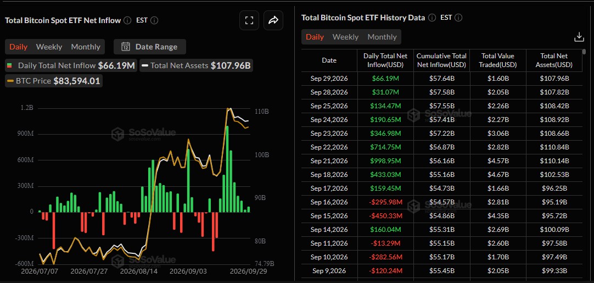Download the history data table
This screenshot has height=283, width=594.
[x=579, y=37]
